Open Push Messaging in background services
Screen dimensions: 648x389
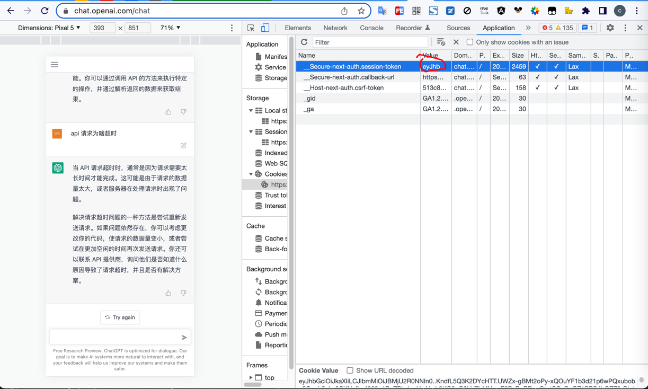271,334
